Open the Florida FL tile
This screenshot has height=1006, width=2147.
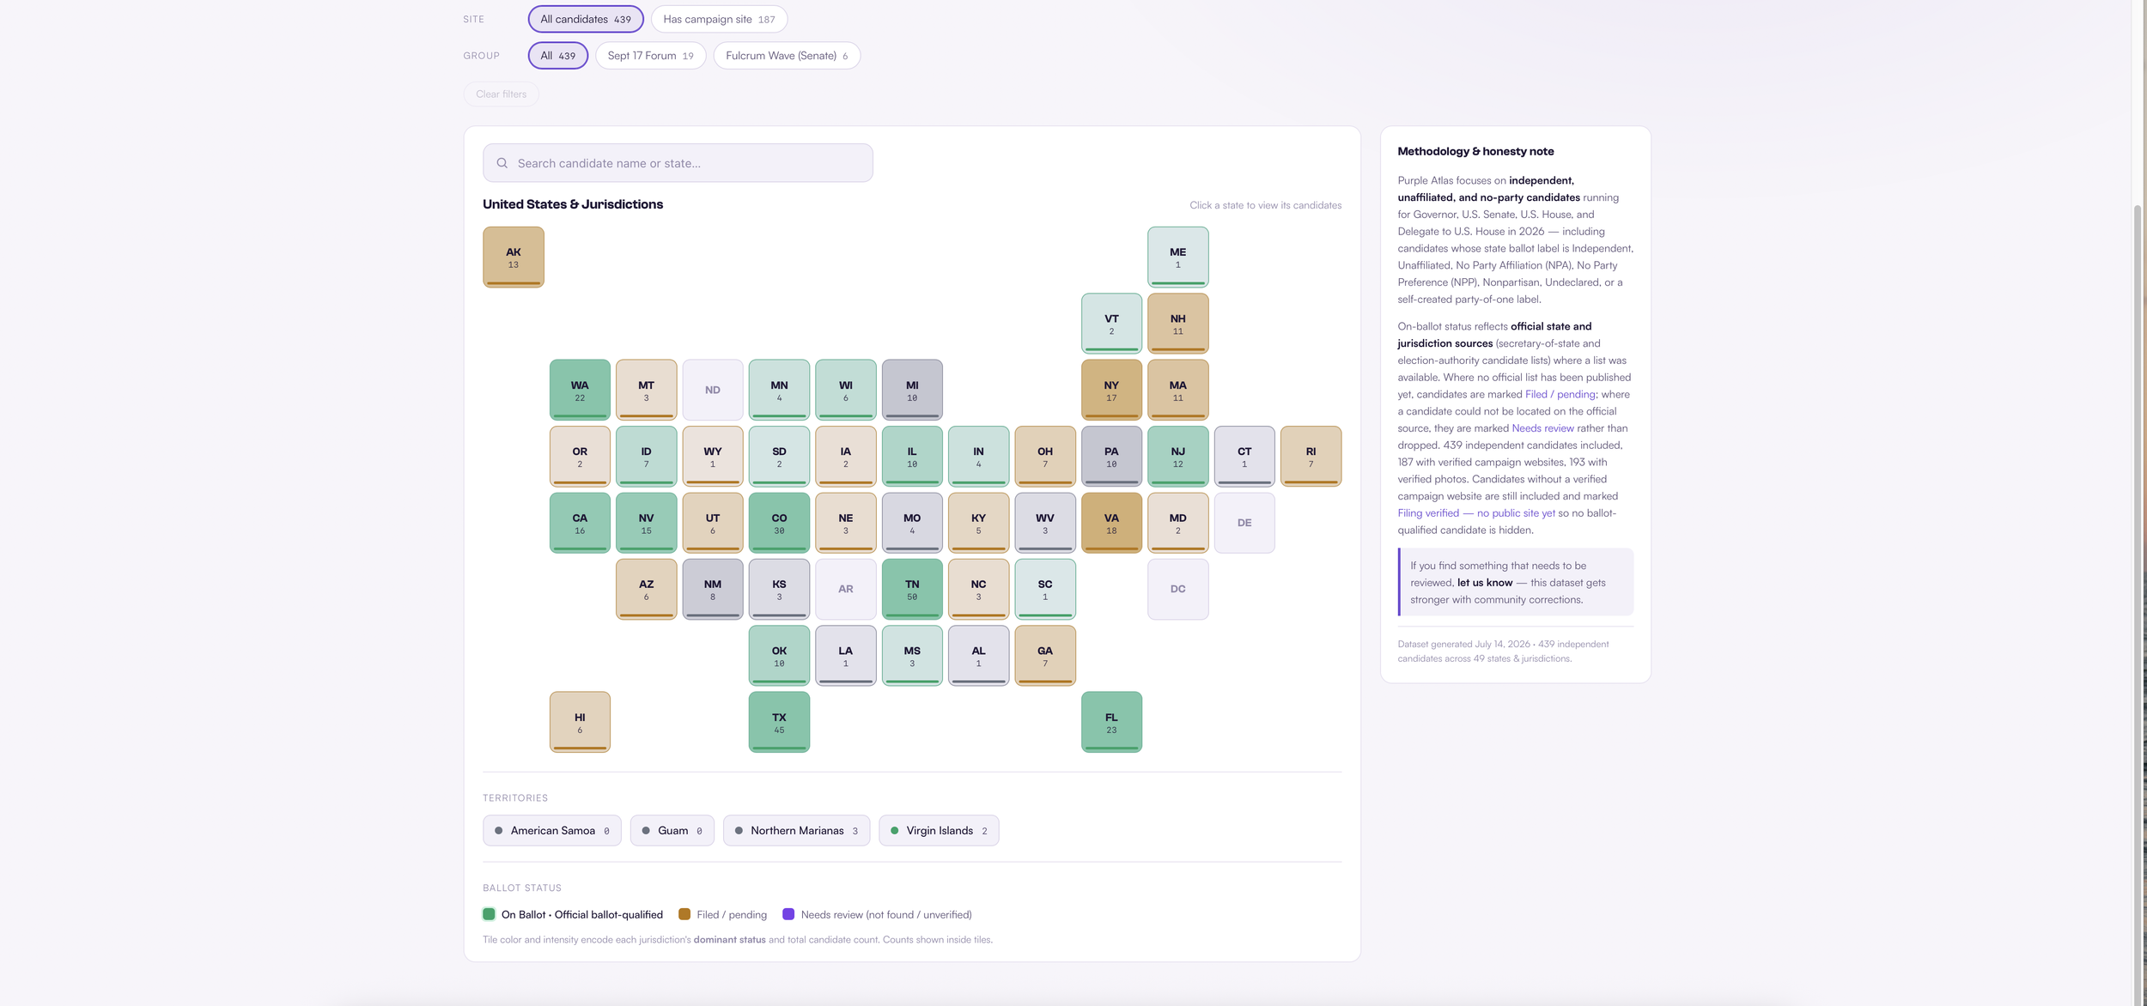click(1111, 722)
